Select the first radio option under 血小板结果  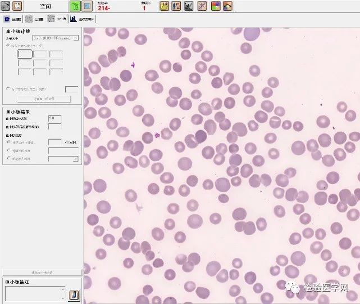tap(8, 142)
